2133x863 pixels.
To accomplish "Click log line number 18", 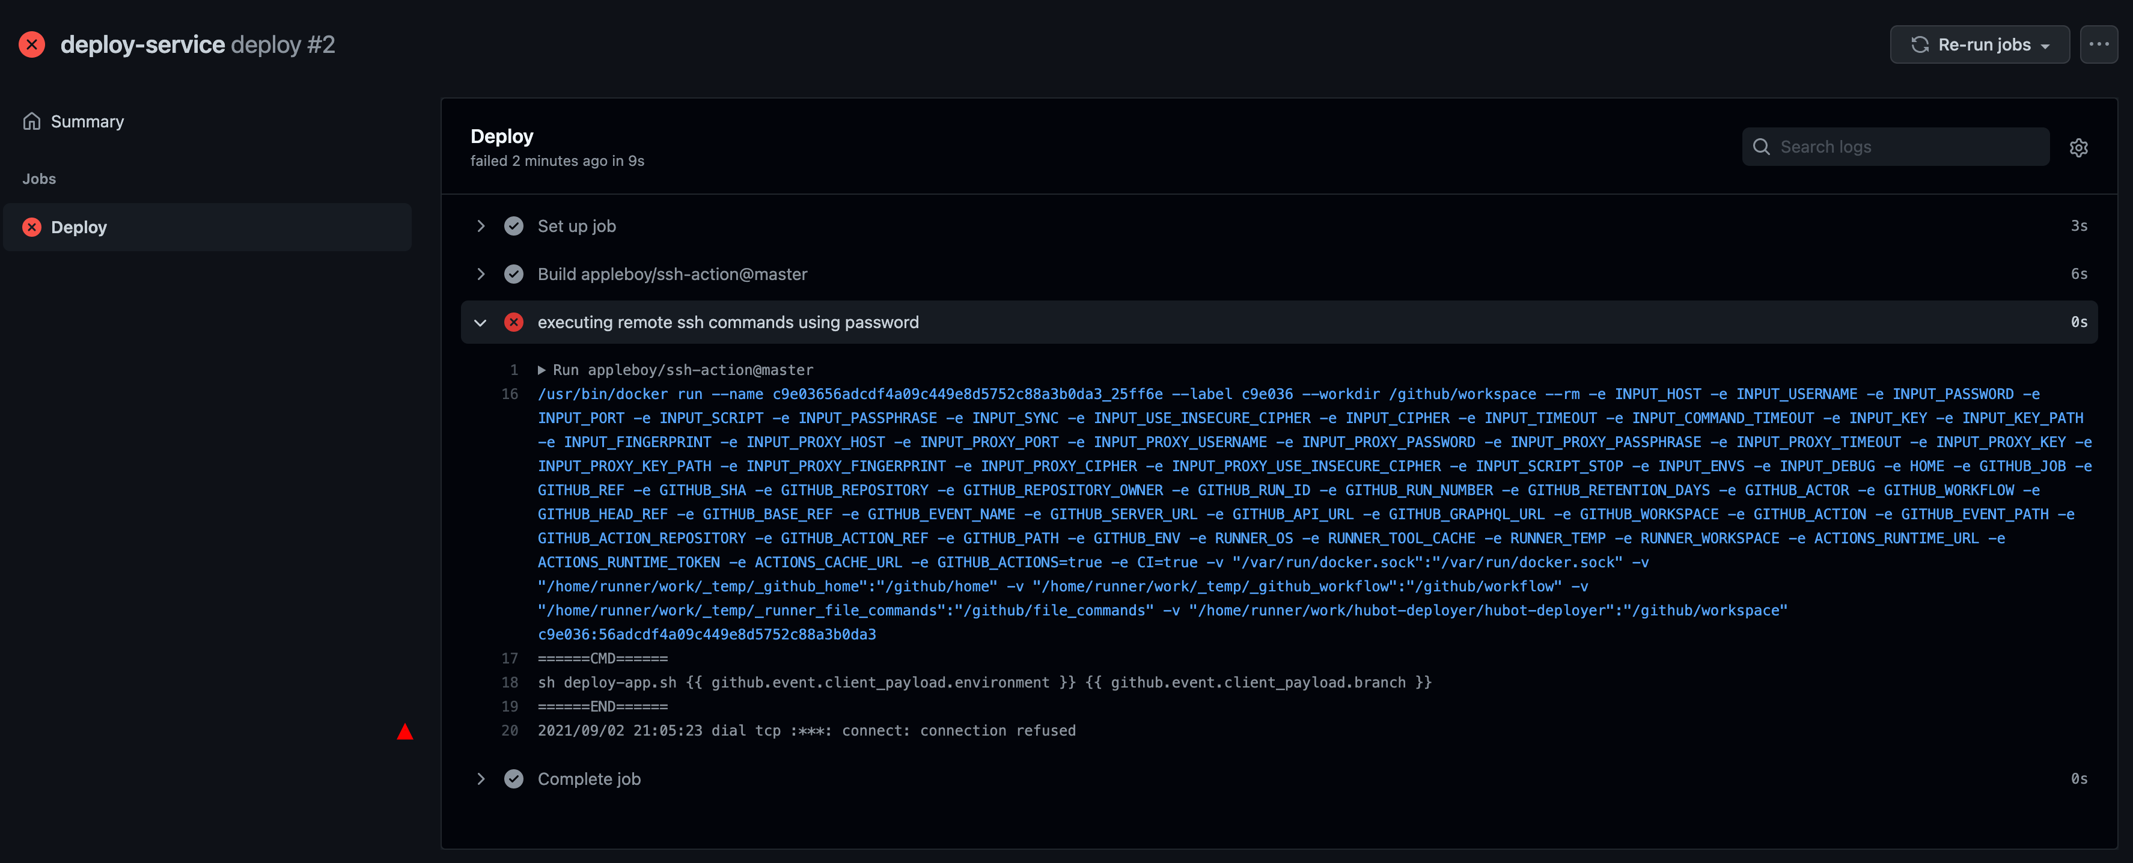I will pos(509,683).
